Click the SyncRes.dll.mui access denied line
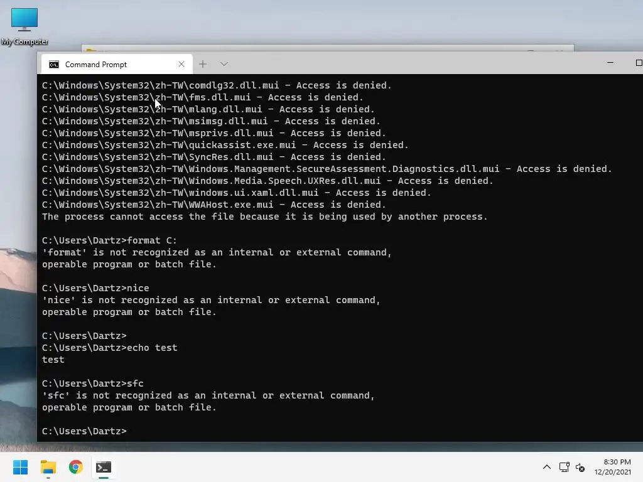The height and width of the screenshot is (482, 643). (213, 157)
